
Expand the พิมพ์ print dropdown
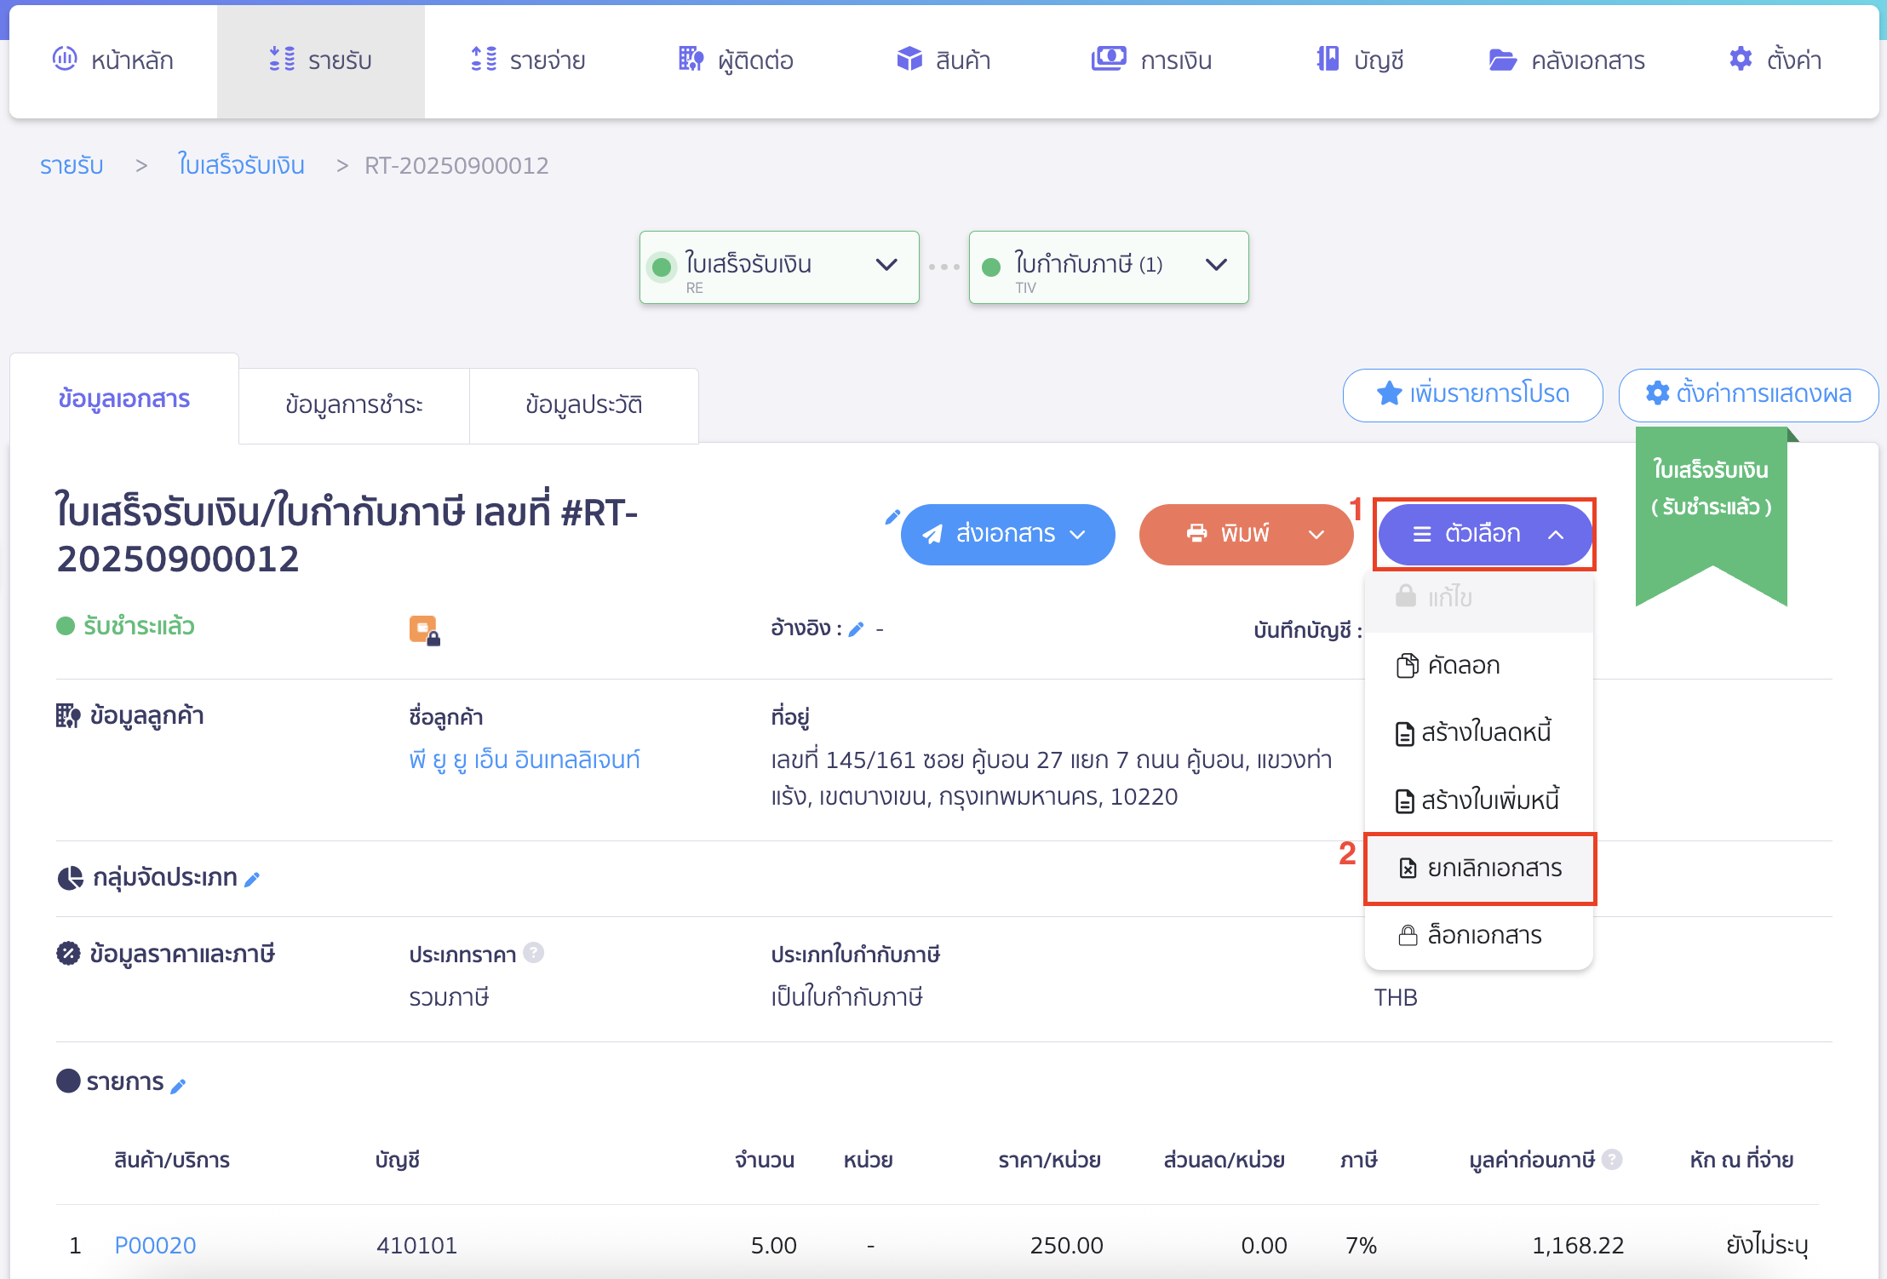coord(1316,535)
